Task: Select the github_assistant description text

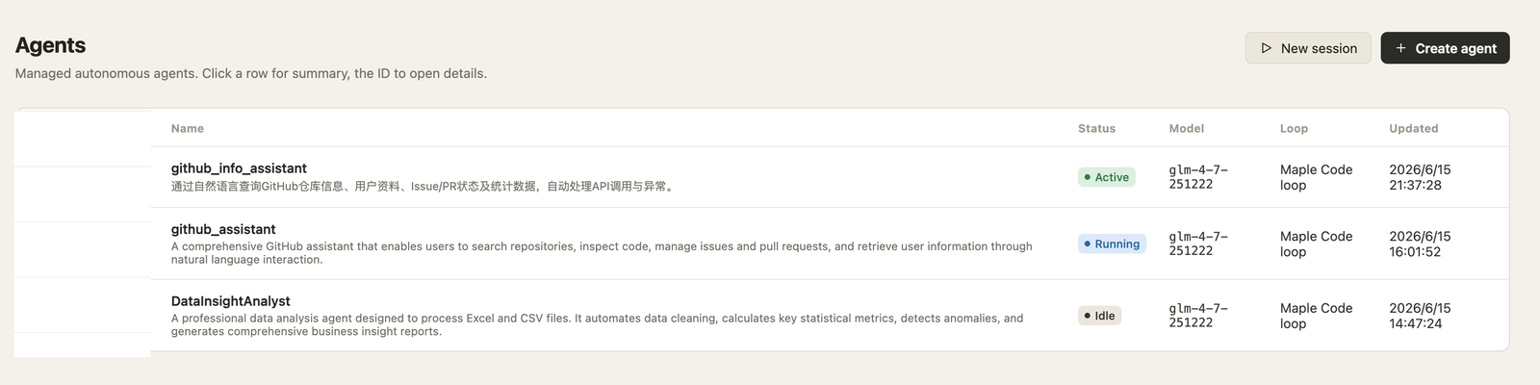Action: [602, 253]
